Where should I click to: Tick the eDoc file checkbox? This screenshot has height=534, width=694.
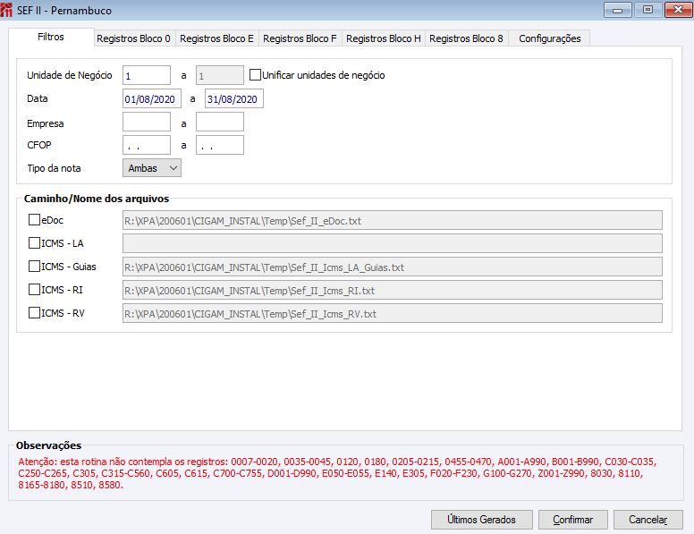(x=34, y=220)
